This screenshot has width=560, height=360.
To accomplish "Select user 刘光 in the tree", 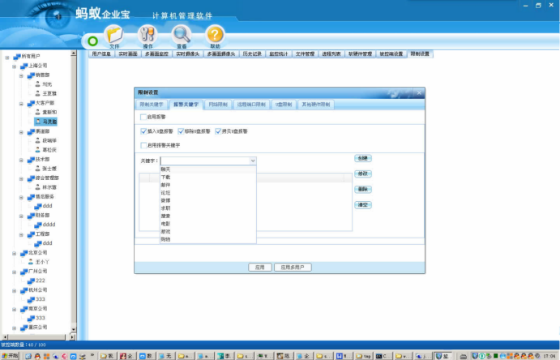I will click(47, 84).
